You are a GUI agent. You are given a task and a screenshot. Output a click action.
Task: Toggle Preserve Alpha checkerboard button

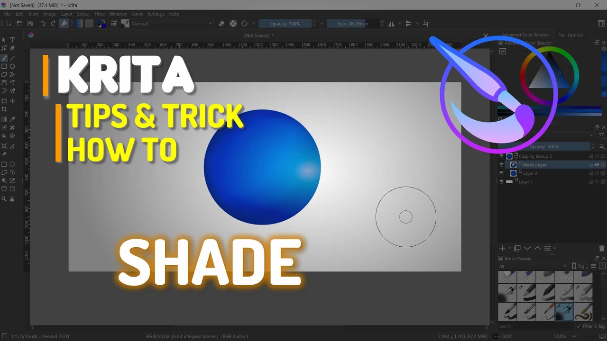coord(233,23)
